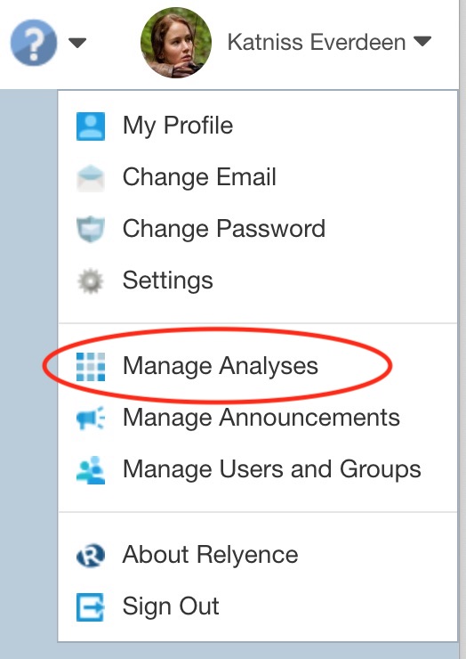
Task: Click the Manage Users and Groups people icon
Action: tap(91, 470)
